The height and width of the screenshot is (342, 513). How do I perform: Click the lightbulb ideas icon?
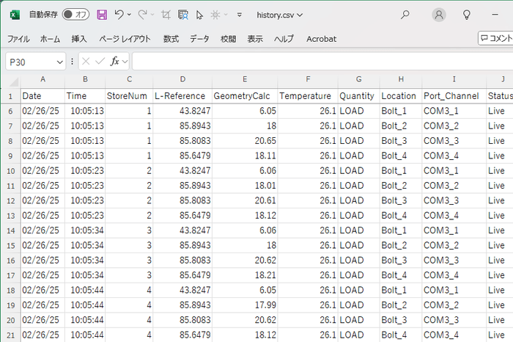[x=467, y=15]
